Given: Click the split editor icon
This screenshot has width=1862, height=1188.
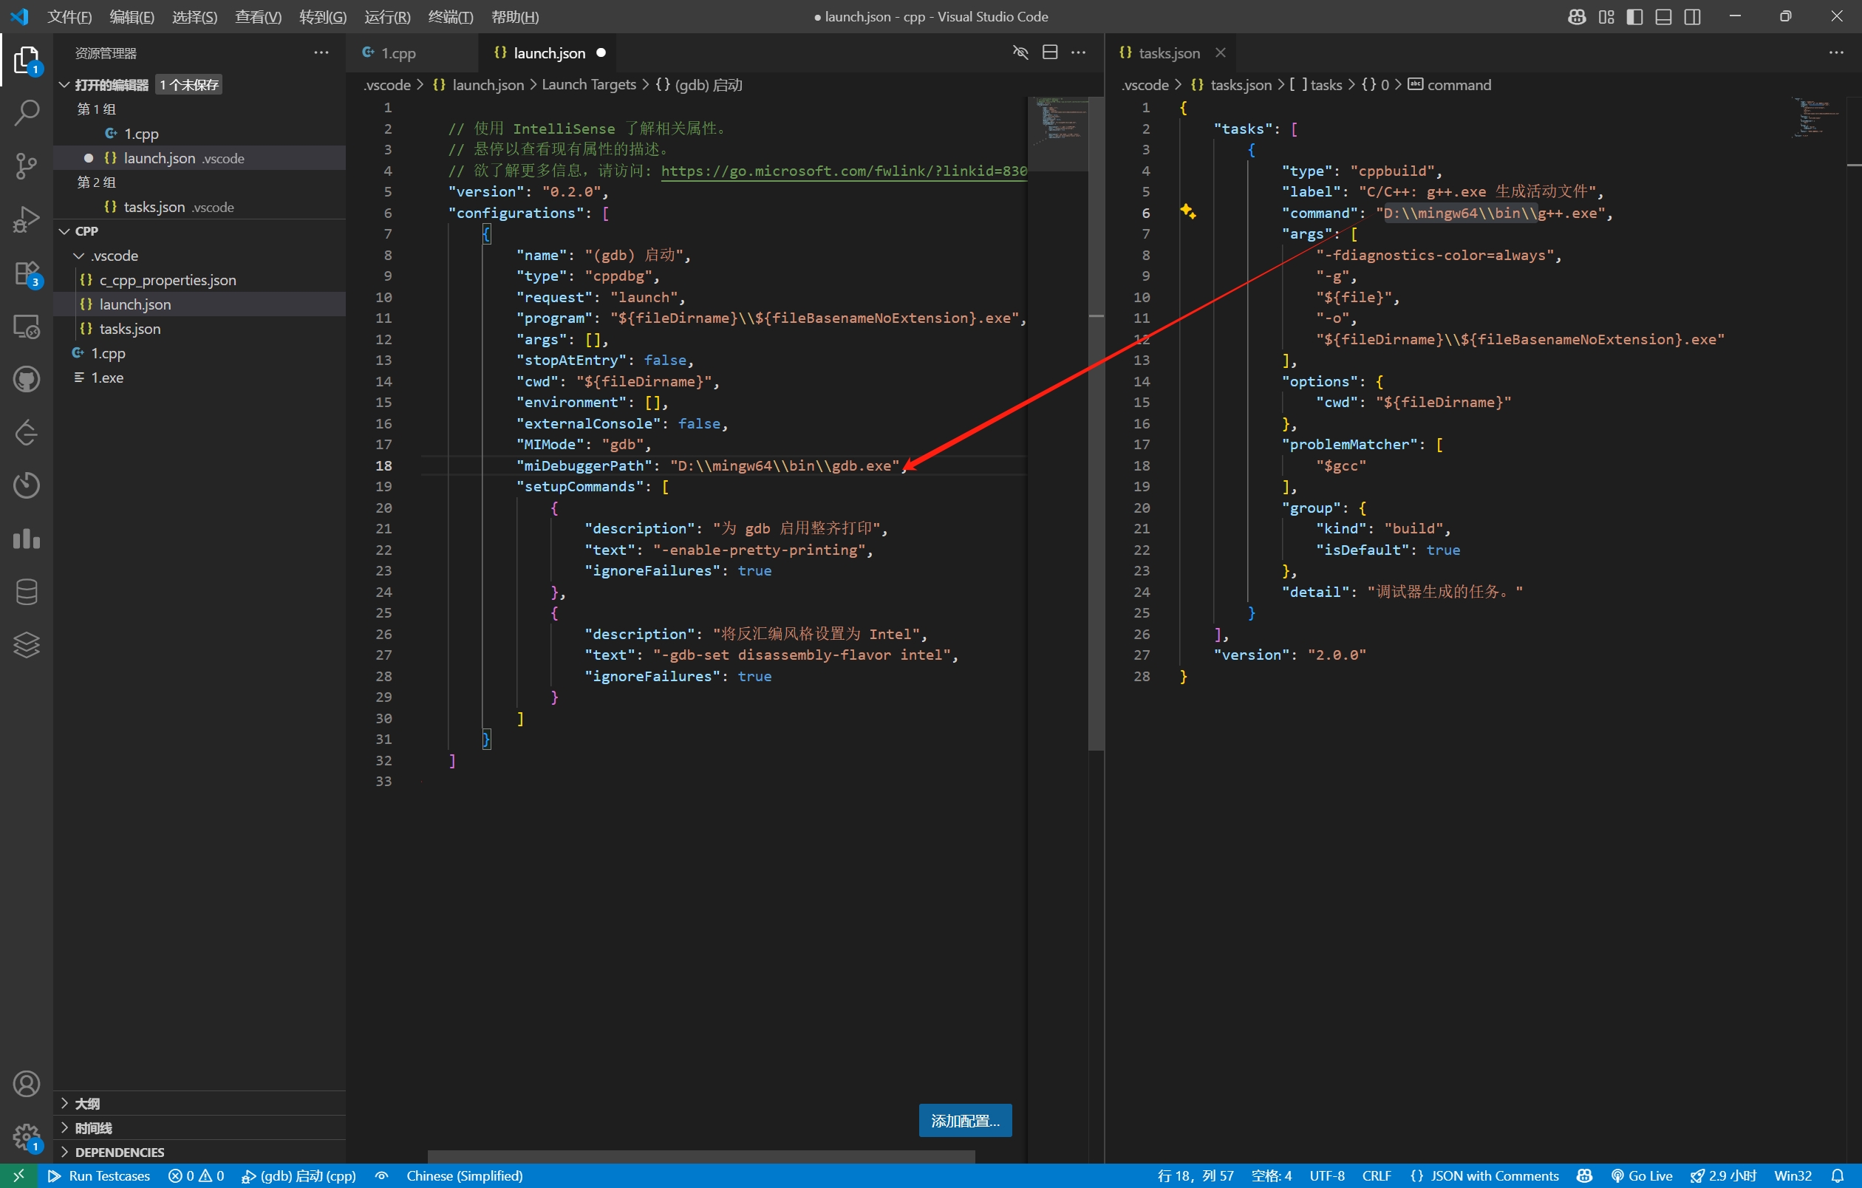Looking at the screenshot, I should tap(1049, 52).
